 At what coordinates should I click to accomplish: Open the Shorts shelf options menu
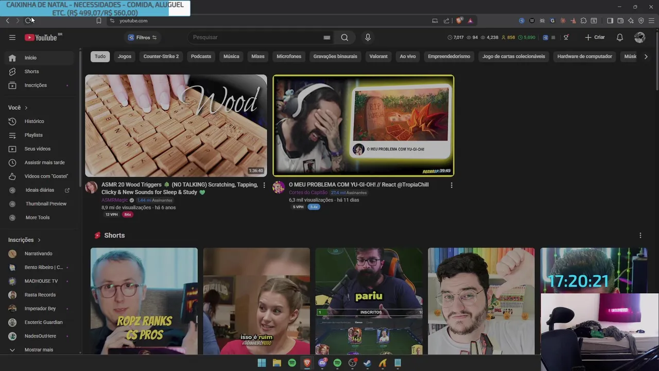(x=640, y=235)
